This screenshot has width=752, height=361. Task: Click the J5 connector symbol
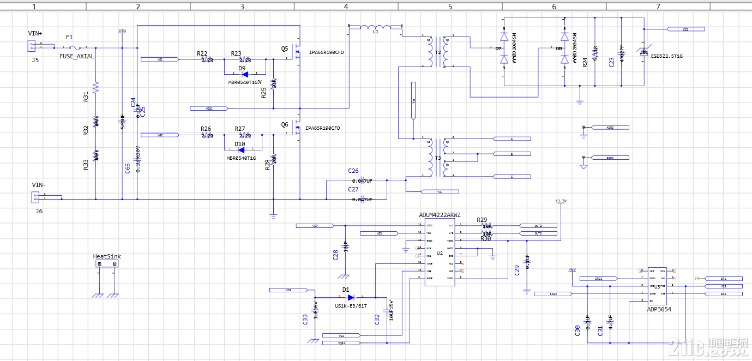click(x=33, y=47)
